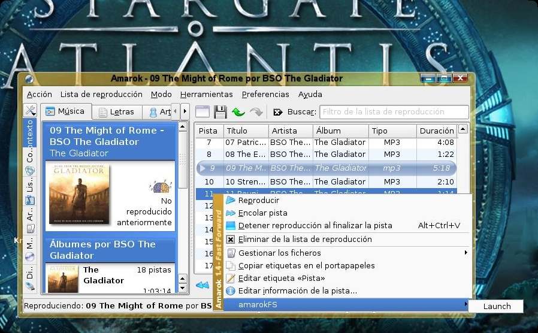Sort the playlist by the Álbum column header
538x333 pixels.
point(341,131)
